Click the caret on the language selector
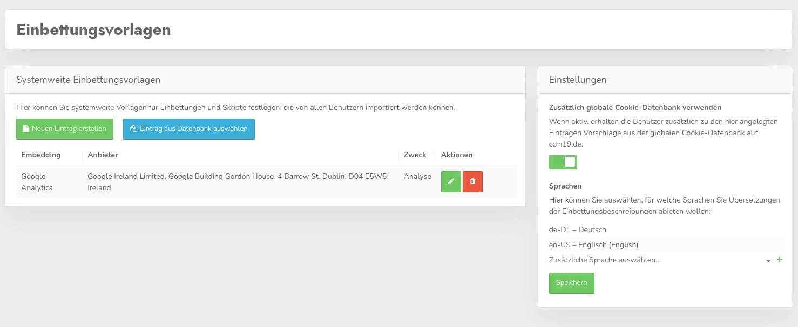The image size is (798, 327). coord(768,260)
